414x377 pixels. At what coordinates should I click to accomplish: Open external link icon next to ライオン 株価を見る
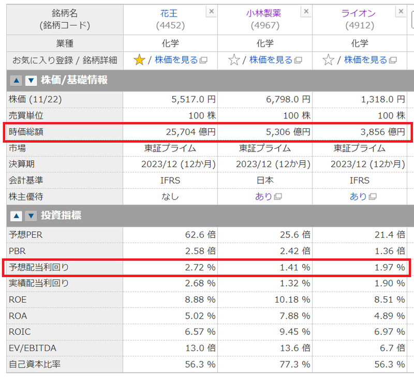(x=393, y=61)
